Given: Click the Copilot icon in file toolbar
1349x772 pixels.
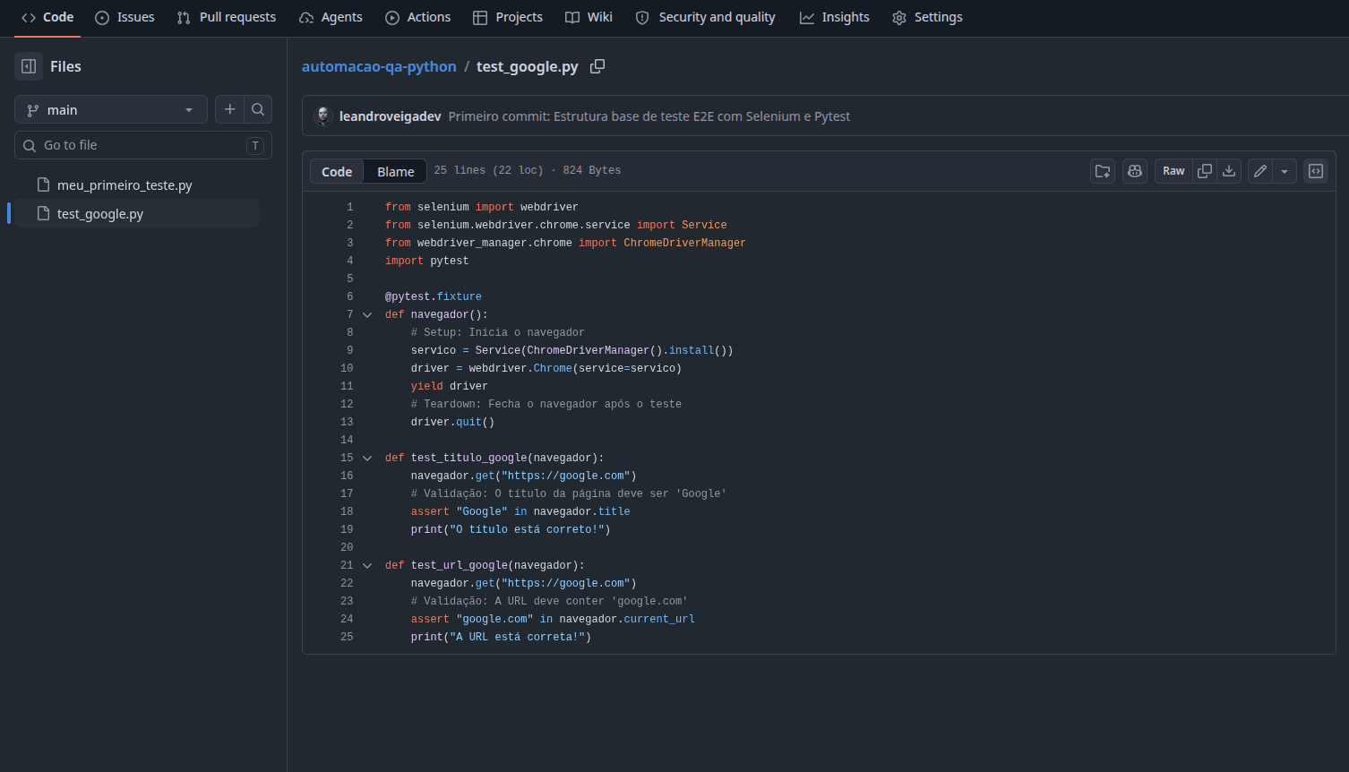Looking at the screenshot, I should [1135, 171].
